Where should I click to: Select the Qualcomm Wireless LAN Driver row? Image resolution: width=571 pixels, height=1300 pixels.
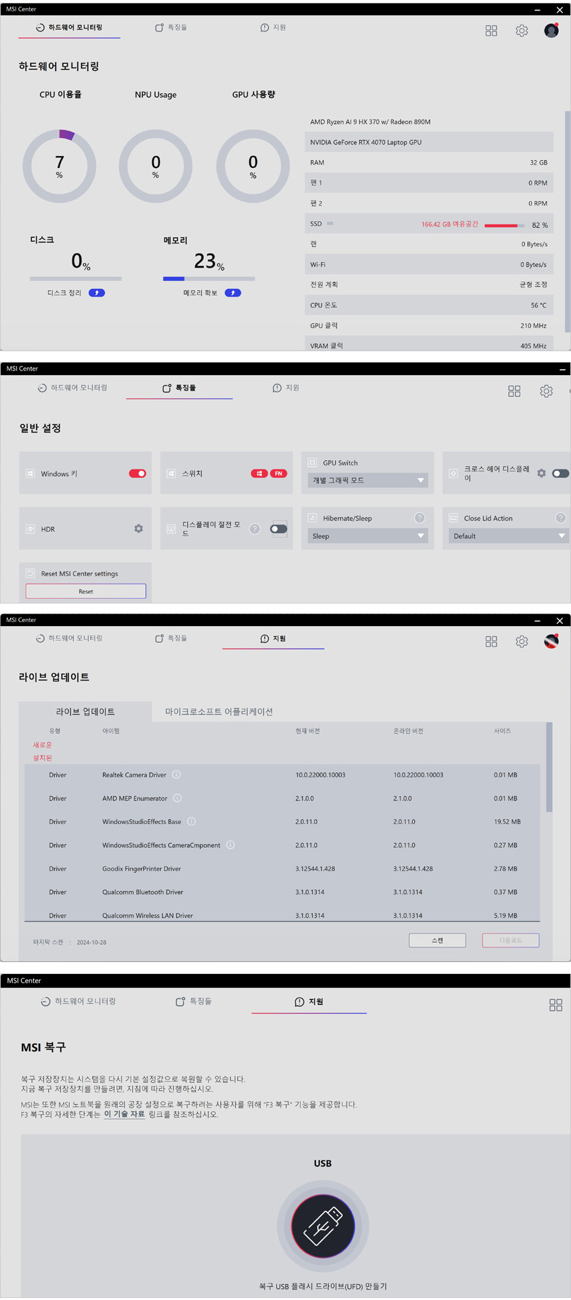[x=282, y=914]
